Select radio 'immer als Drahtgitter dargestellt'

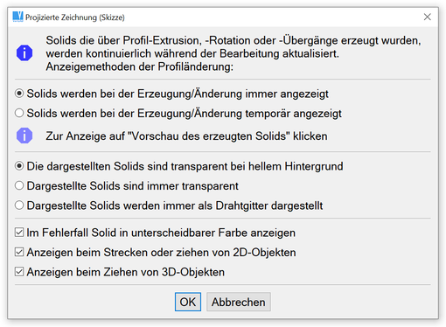pos(19,205)
